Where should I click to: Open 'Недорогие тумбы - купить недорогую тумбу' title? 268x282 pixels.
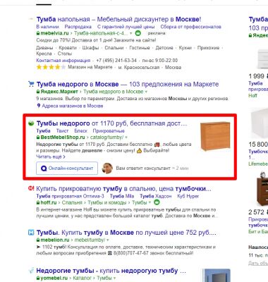coord(111,271)
